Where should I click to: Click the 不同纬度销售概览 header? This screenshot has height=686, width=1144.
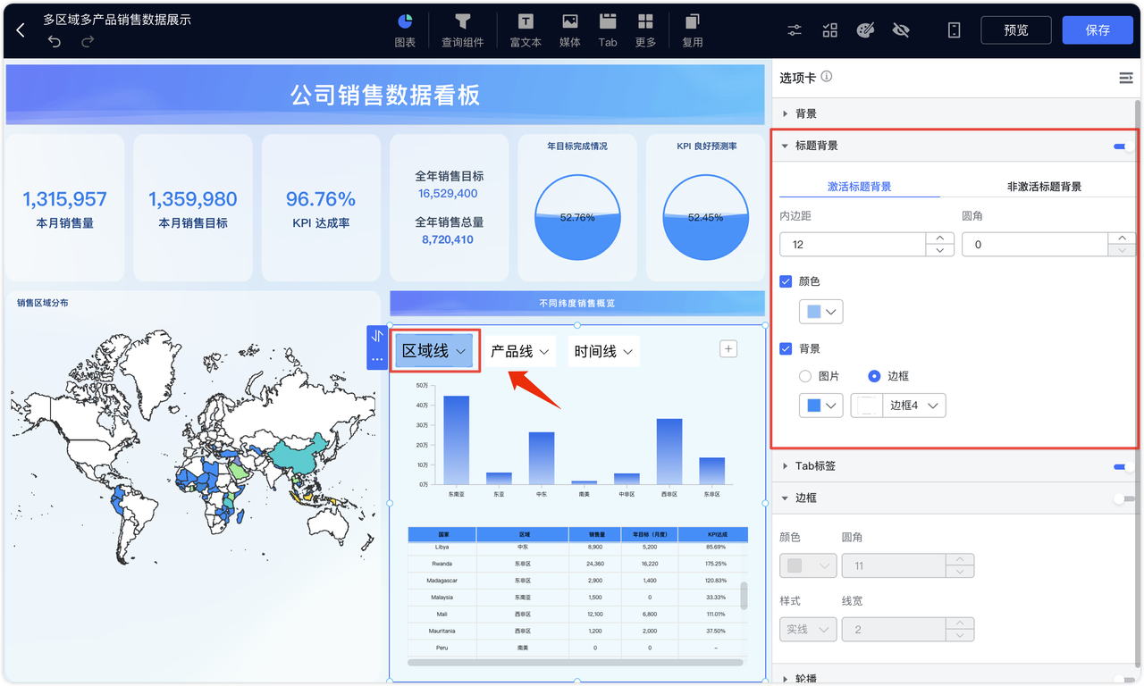577,303
